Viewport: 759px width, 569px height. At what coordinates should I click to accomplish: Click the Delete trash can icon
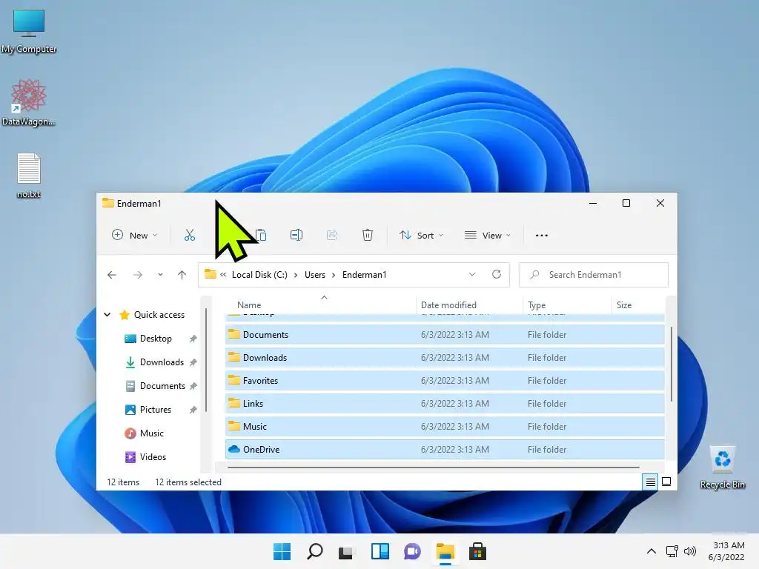pyautogui.click(x=368, y=235)
